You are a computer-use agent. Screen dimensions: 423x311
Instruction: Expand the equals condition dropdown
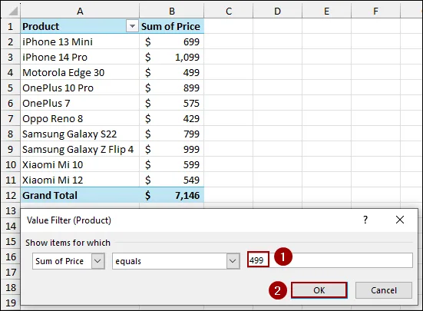[233, 261]
